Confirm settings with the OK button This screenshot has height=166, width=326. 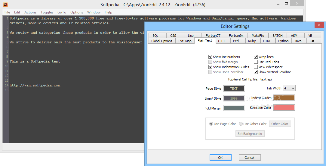tap(220, 158)
